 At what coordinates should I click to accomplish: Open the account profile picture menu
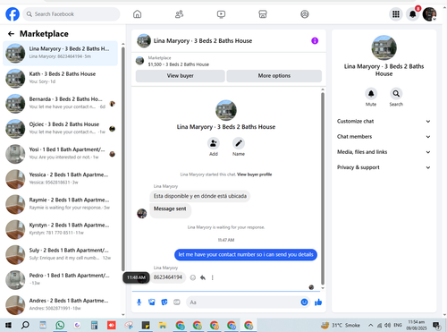(429, 14)
